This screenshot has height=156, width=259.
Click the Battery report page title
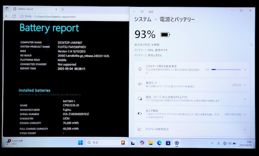(49, 28)
